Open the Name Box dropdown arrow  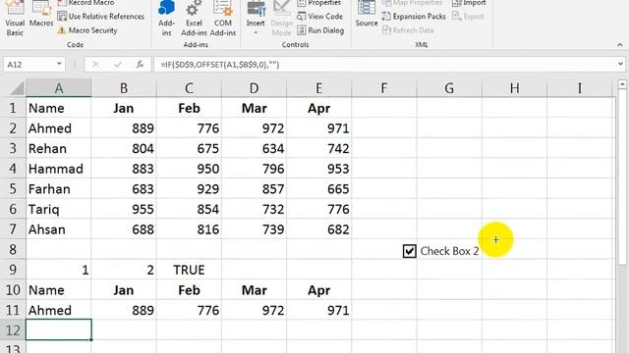[59, 65]
